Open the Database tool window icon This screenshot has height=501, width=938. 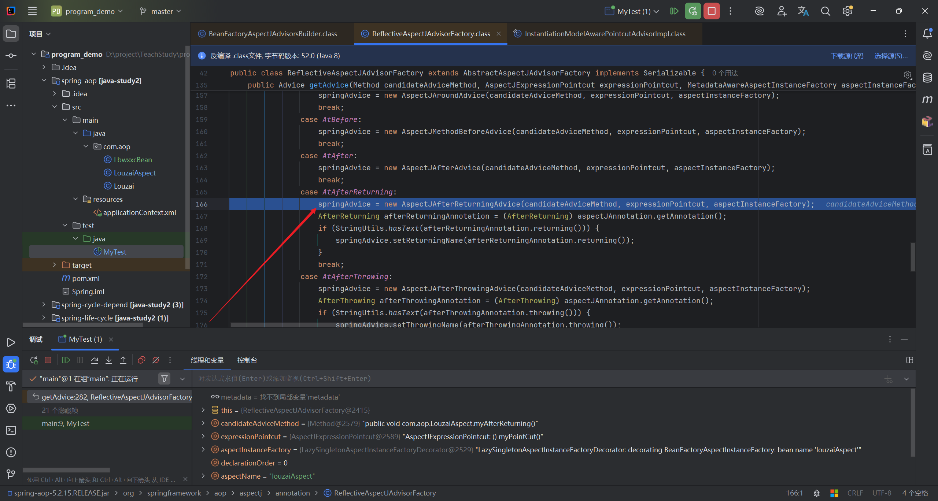927,78
